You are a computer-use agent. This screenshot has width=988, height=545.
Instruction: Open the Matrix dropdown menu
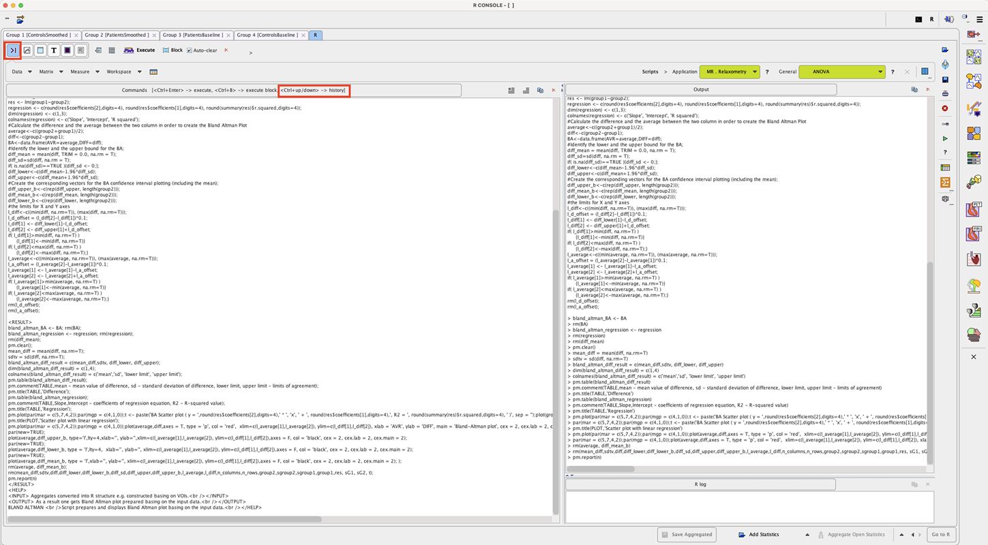[51, 72]
